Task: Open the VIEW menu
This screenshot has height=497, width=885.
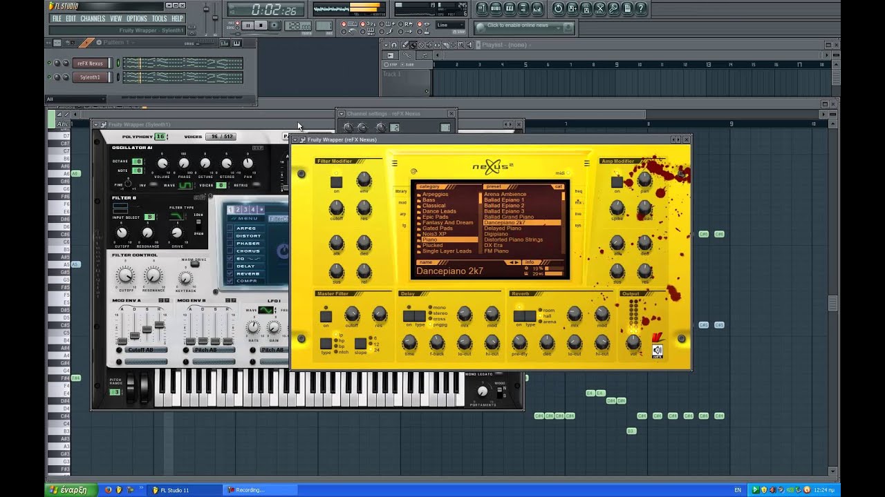Action: tap(115, 19)
